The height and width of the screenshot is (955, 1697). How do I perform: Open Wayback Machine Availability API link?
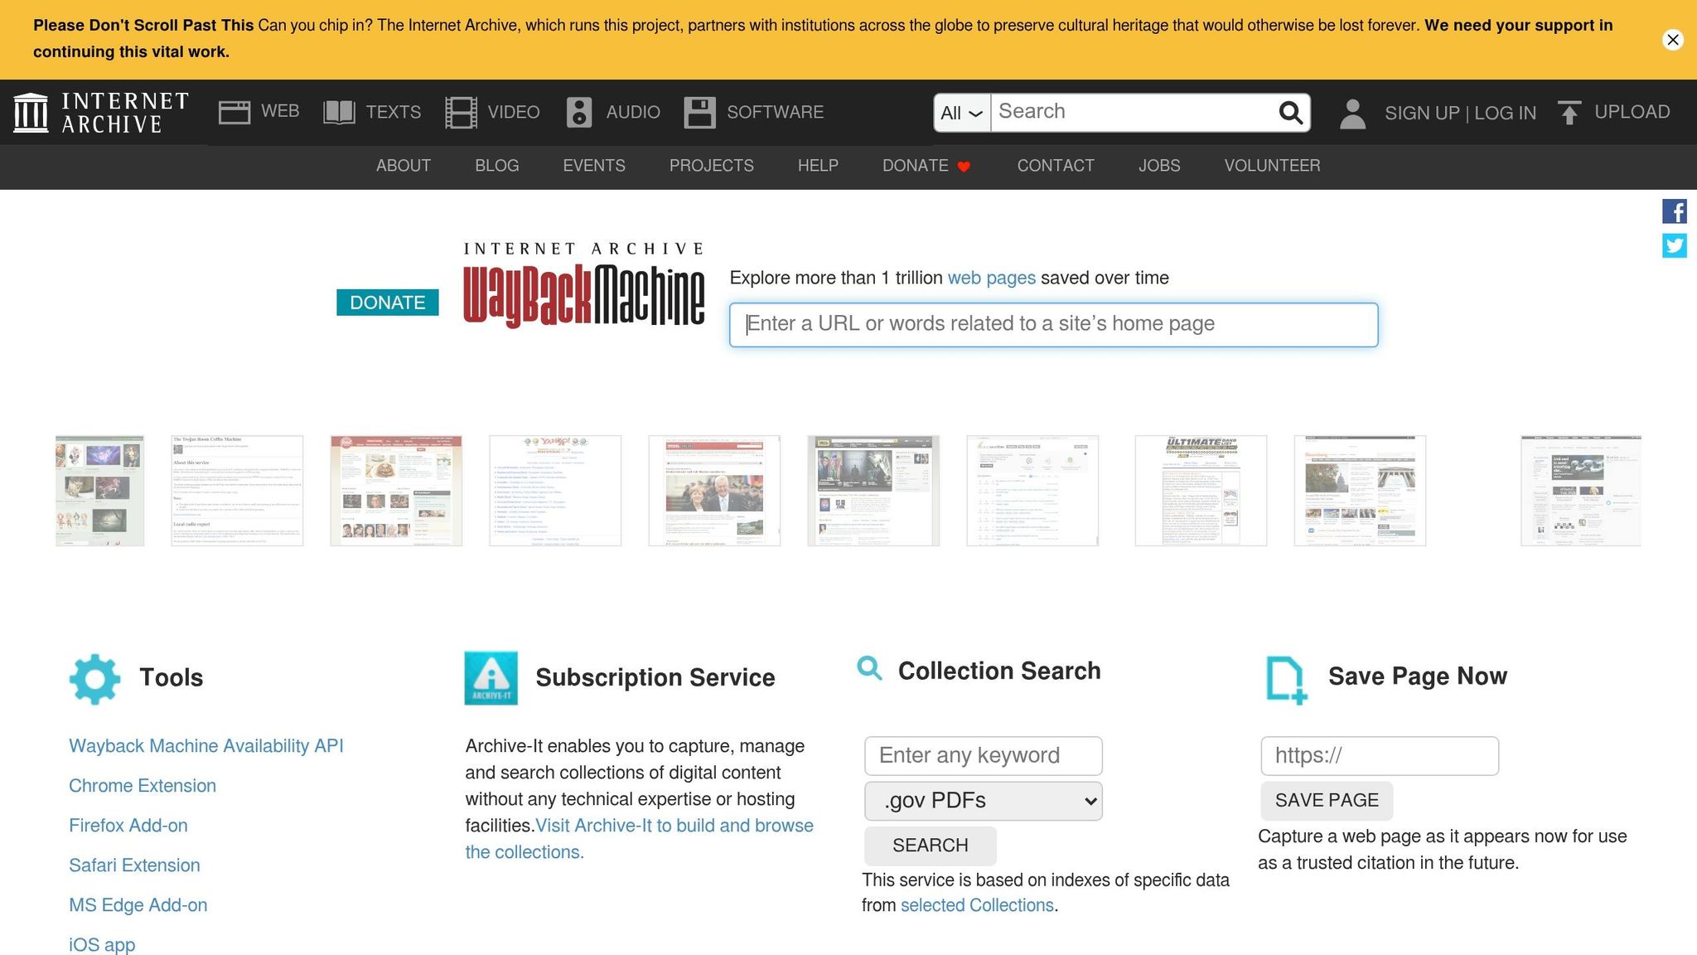[x=205, y=746]
